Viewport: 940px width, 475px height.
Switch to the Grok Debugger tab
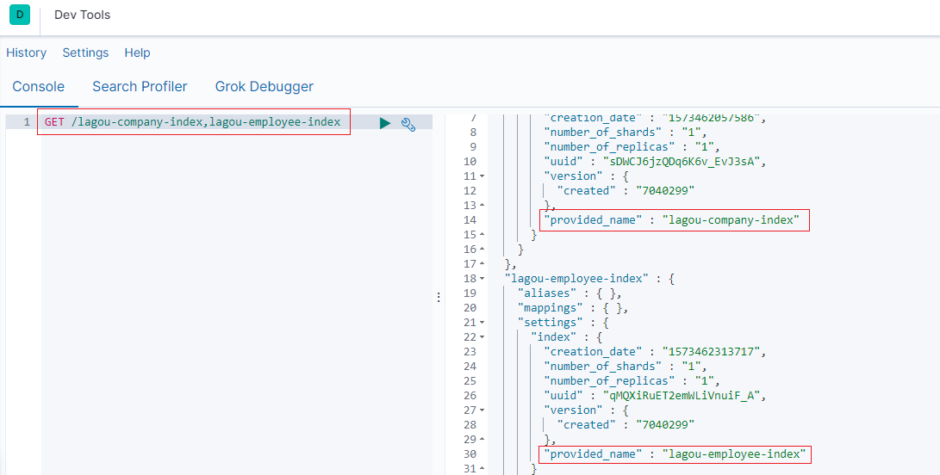[265, 86]
